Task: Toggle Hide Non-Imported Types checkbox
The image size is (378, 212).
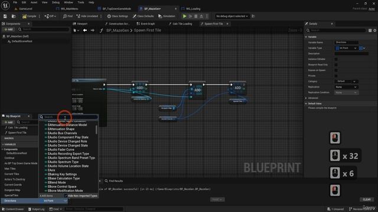Action: (x=66, y=196)
